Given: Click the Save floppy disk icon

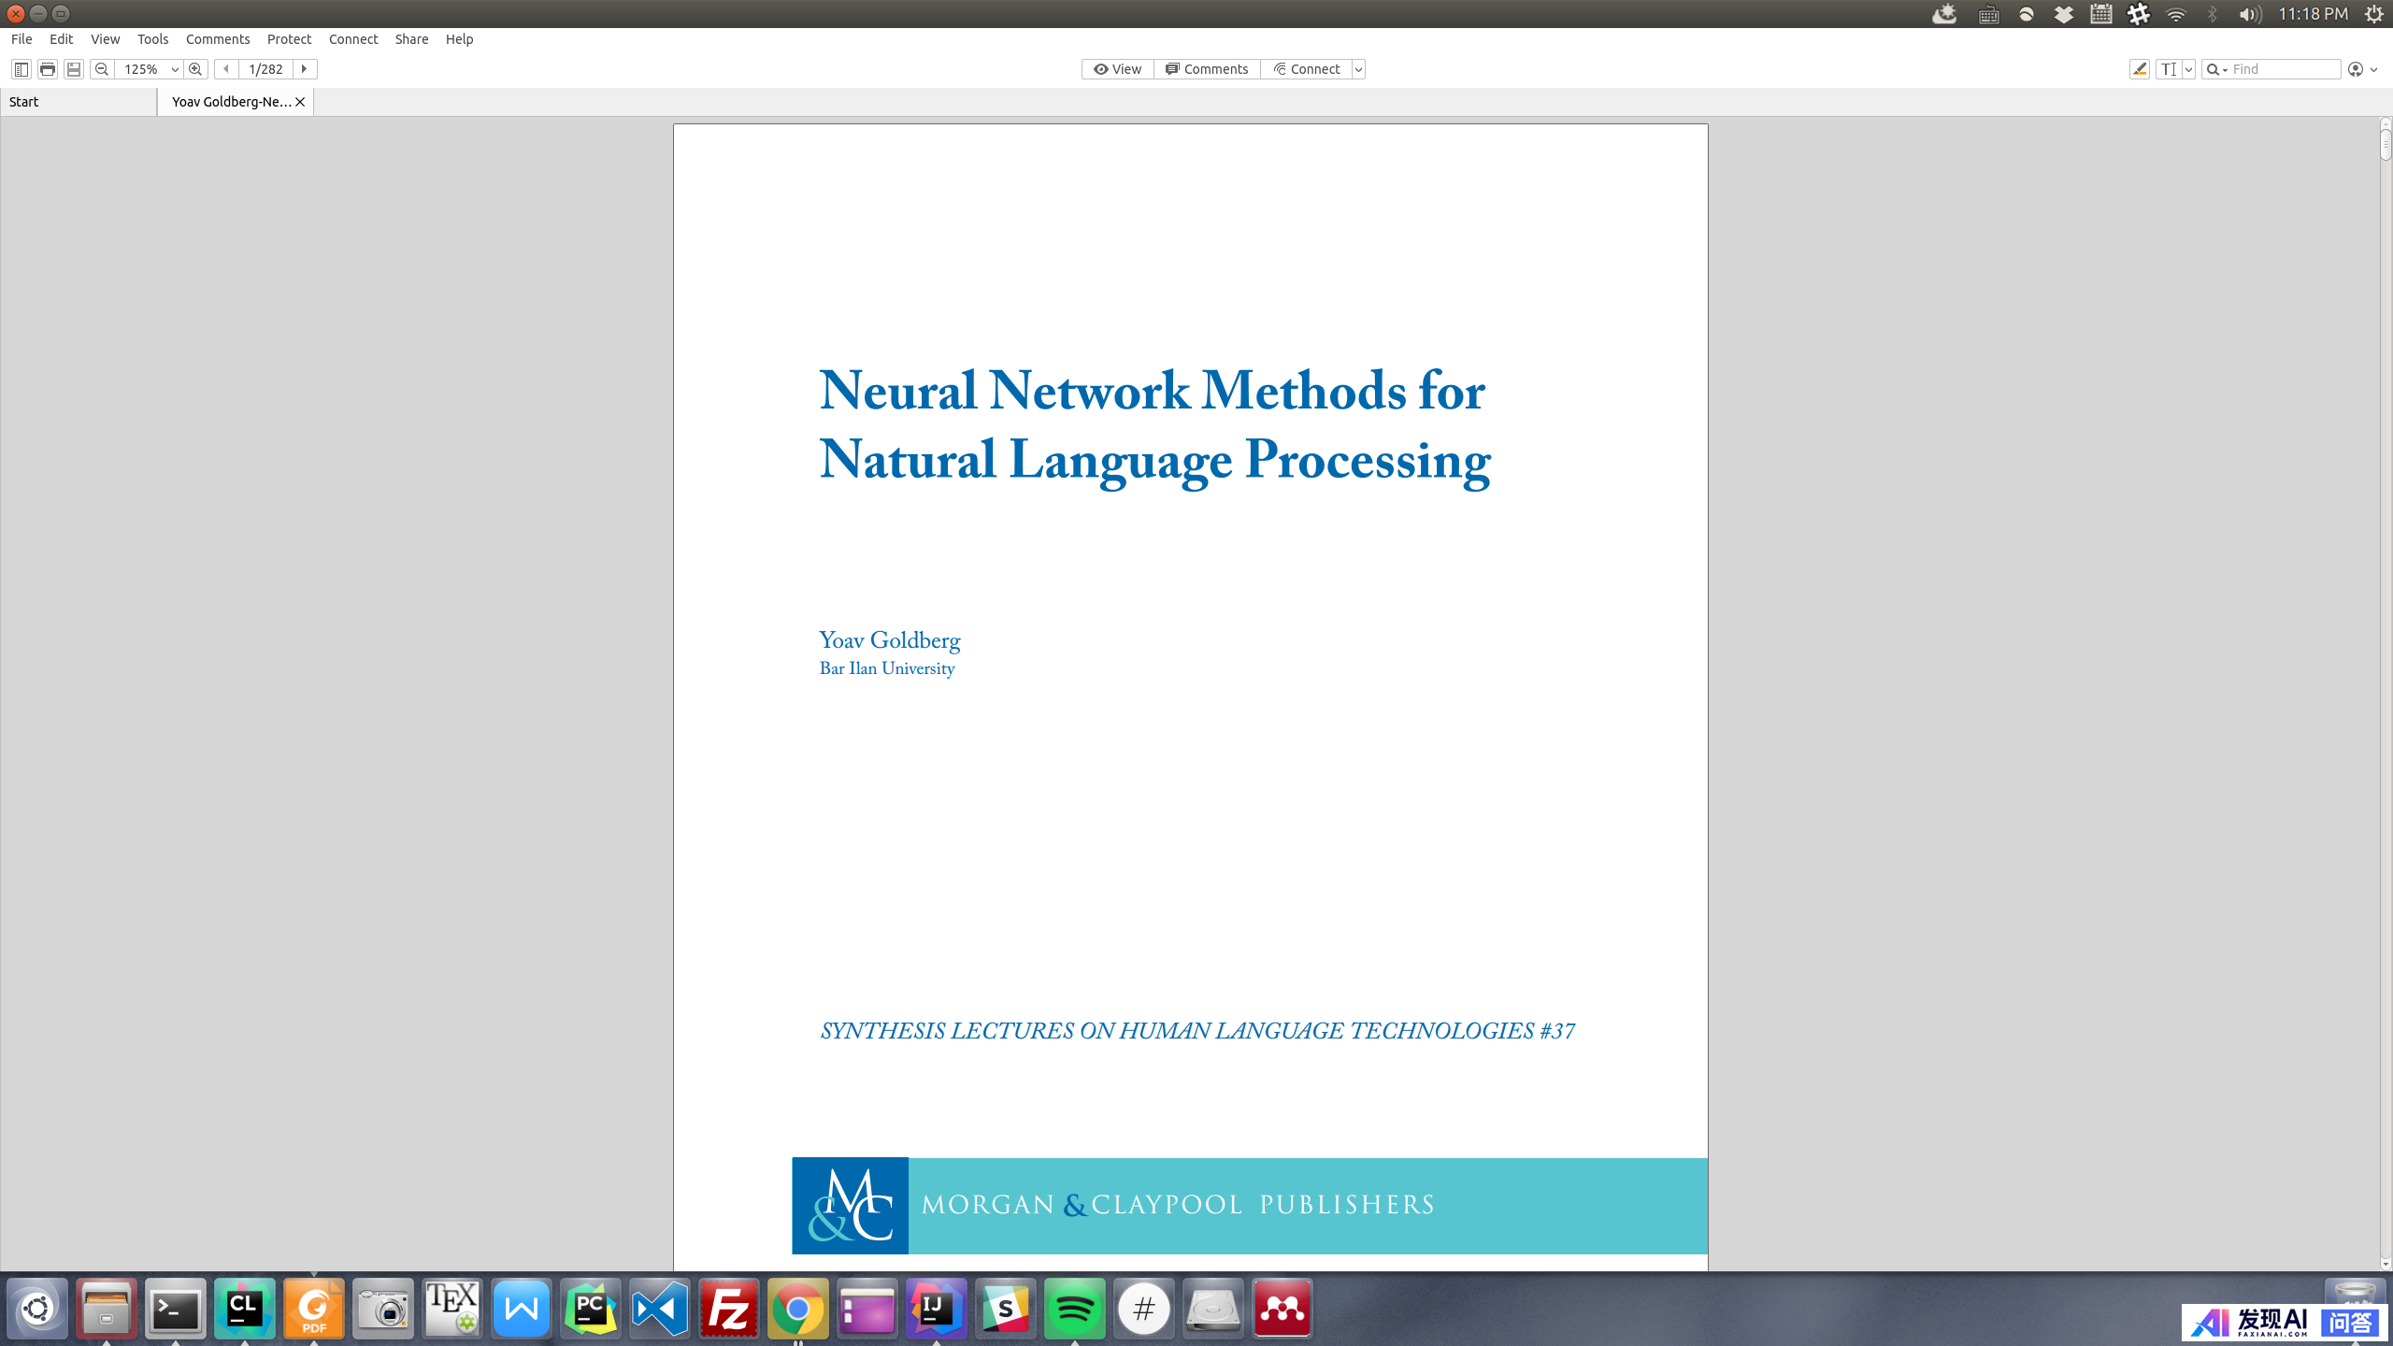Looking at the screenshot, I should click(73, 69).
